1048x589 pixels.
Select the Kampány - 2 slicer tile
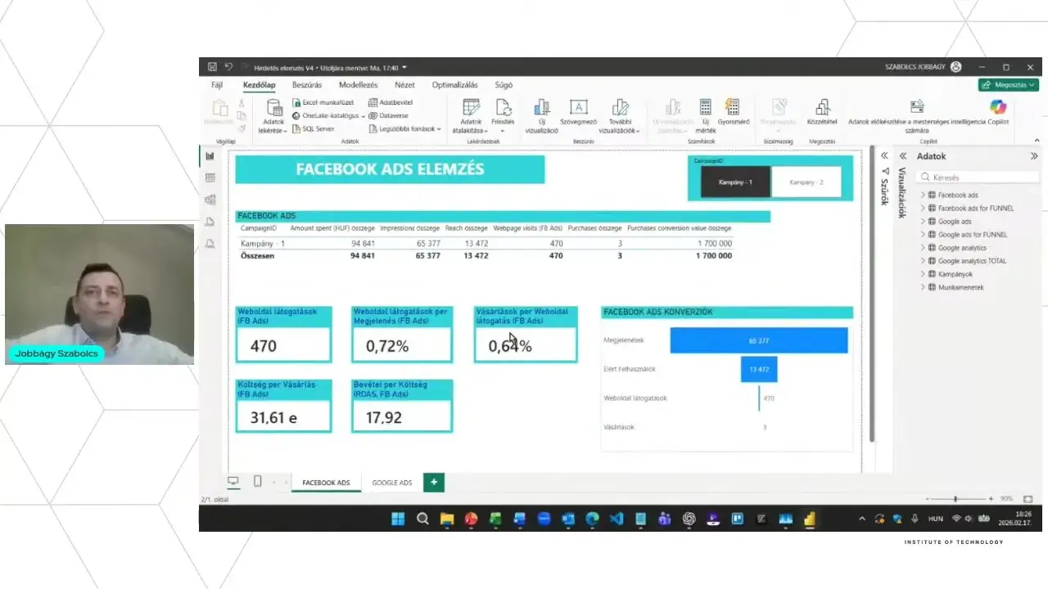[806, 182]
